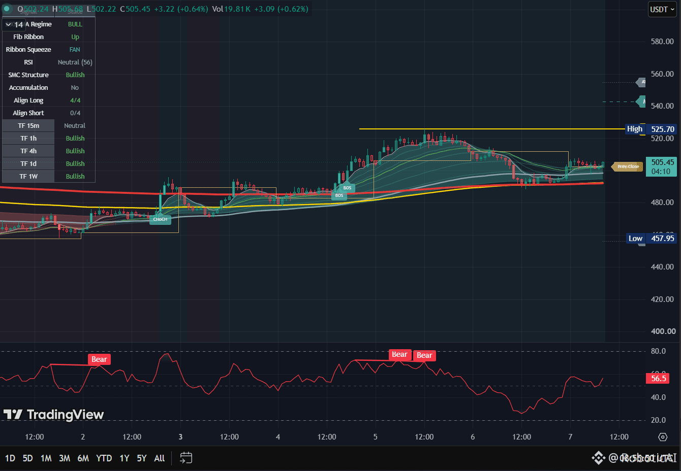Click the 0/4 Align Short value

pos(75,113)
